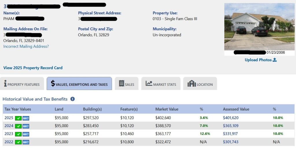Image resolution: width=296 pixels, height=149 pixels.
Task: Click Incorrect Mailing Address link
Action: [x=26, y=46]
